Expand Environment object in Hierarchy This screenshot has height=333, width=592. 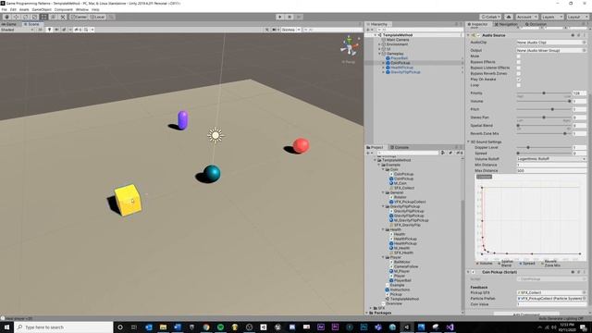[x=380, y=44]
